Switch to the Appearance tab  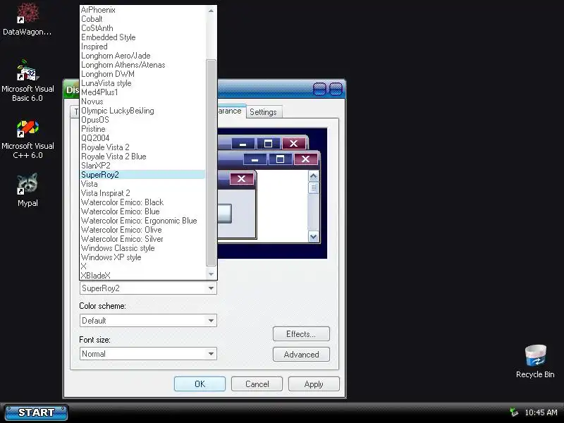231,111
